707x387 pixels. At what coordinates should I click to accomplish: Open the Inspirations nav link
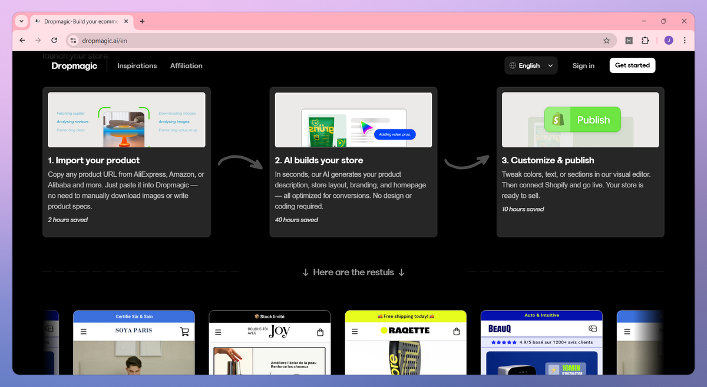(x=137, y=66)
